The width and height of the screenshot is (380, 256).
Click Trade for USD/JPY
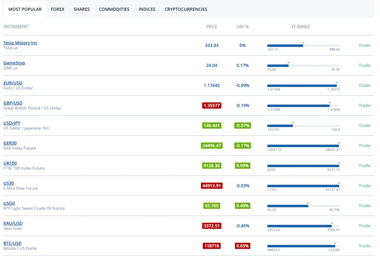point(364,126)
